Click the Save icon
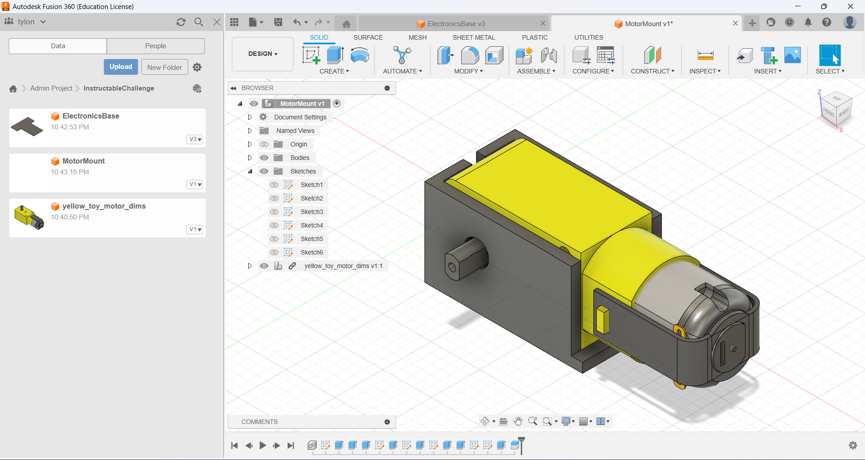This screenshot has width=865, height=460. pyautogui.click(x=278, y=22)
